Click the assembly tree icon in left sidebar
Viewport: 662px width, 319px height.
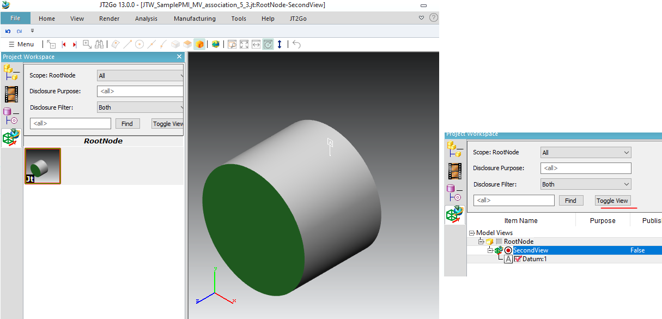point(11,73)
